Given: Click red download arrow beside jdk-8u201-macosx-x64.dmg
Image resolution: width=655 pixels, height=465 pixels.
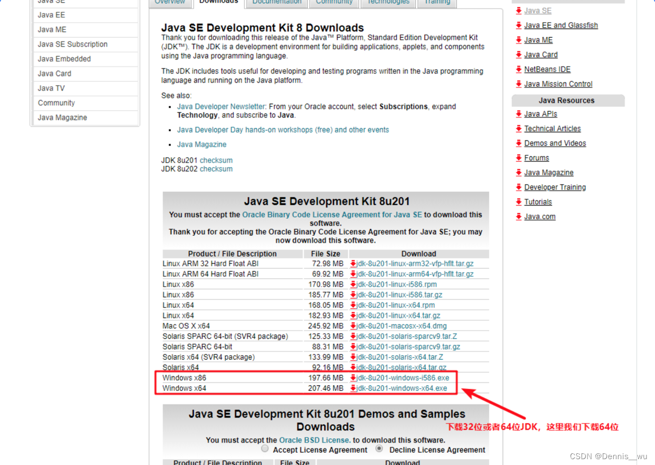Looking at the screenshot, I should tap(353, 326).
